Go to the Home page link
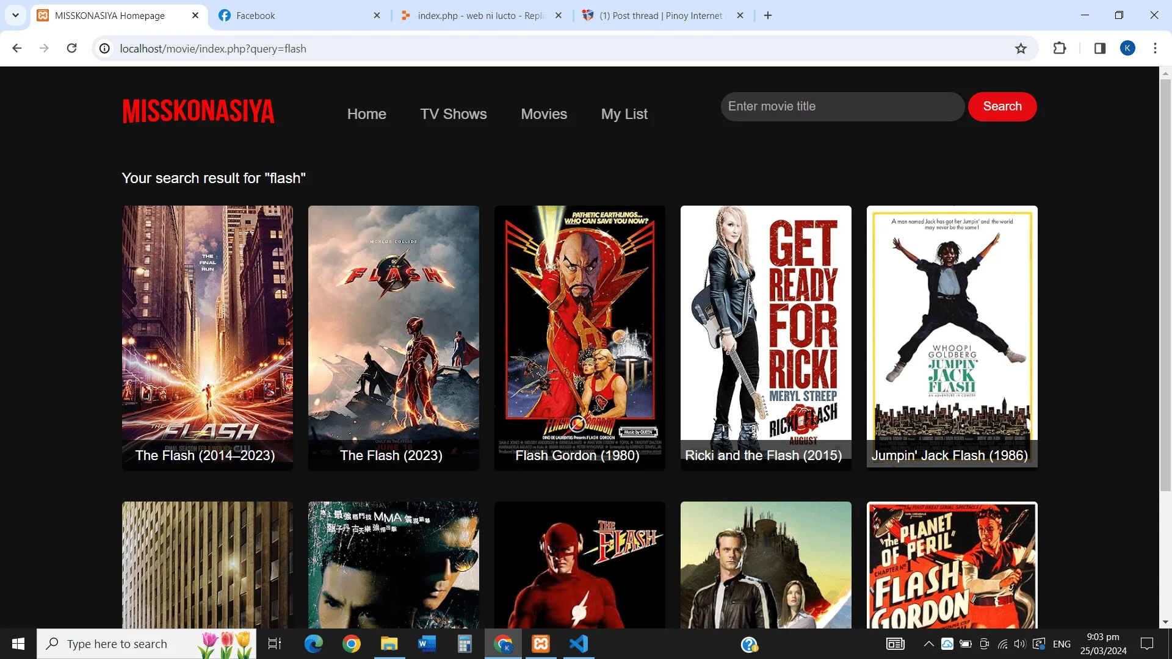Screen dimensions: 1172x659 click(367, 114)
